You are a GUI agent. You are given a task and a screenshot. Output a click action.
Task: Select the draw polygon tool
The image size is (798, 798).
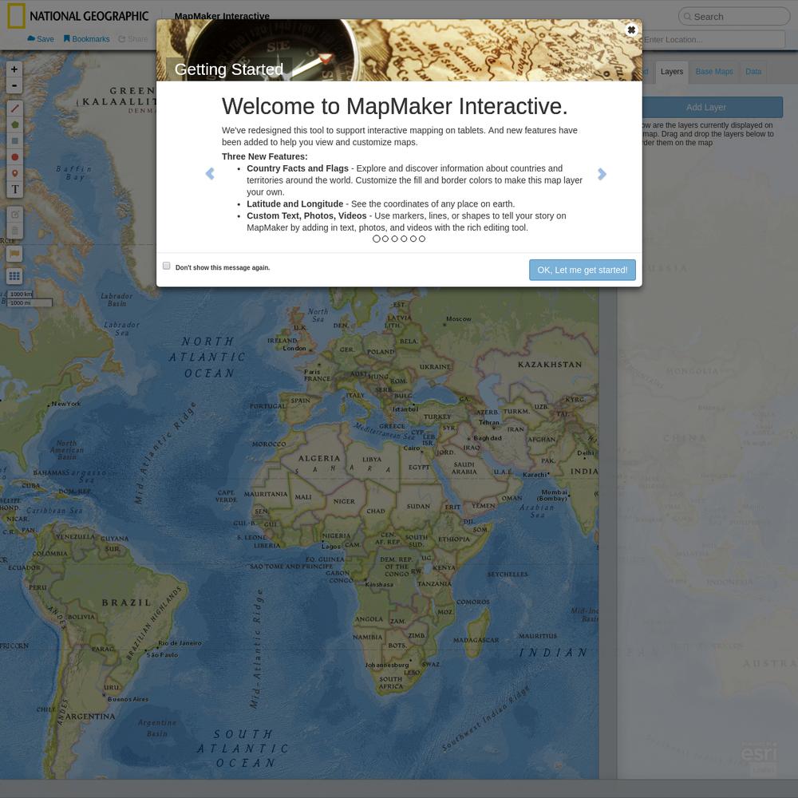14,124
